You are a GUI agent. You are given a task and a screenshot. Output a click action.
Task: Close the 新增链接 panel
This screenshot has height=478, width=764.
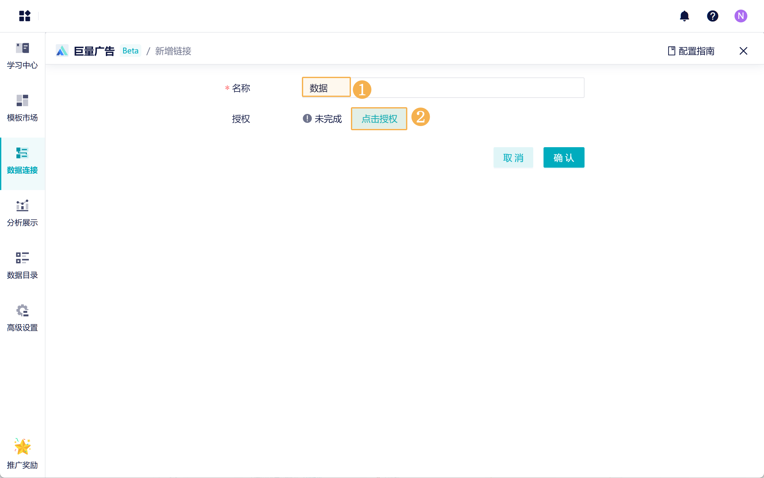coord(743,51)
